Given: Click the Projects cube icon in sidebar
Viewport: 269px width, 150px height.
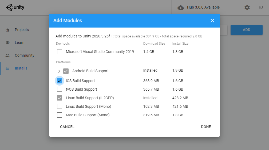Looking at the screenshot, I should coord(7,30).
